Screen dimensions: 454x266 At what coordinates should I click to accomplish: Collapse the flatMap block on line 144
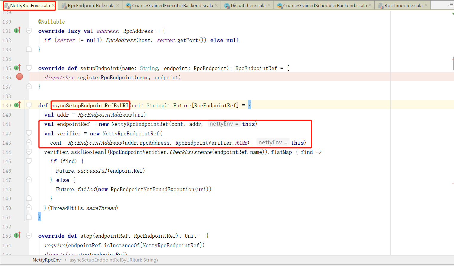tap(29, 152)
